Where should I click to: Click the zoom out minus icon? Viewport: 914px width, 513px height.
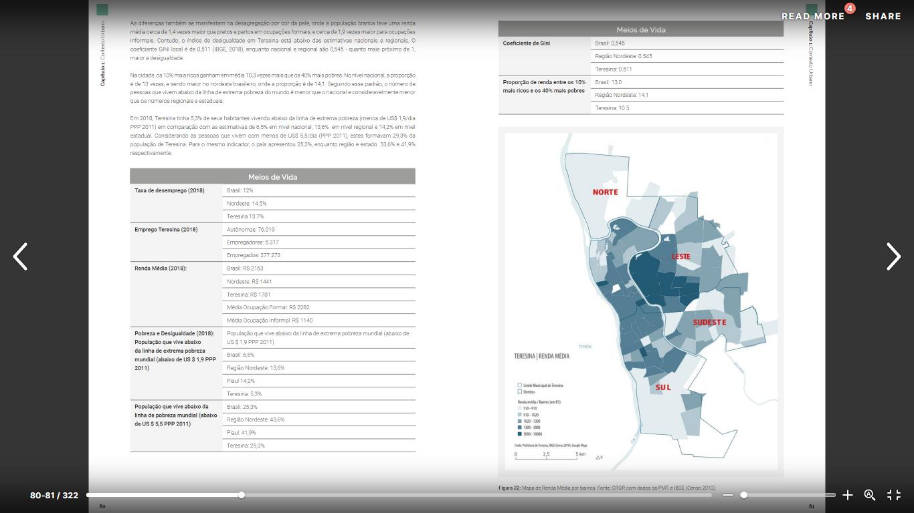click(x=728, y=495)
